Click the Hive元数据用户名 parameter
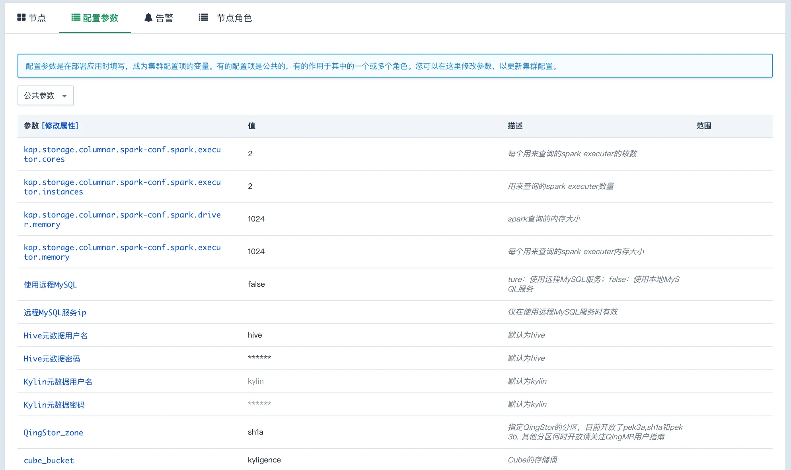Viewport: 791px width, 470px height. (x=56, y=336)
